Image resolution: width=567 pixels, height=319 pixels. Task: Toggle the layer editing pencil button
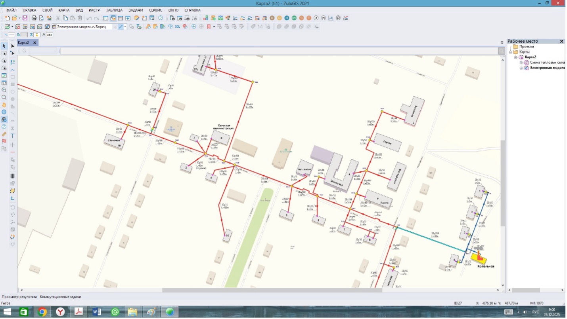point(121,27)
